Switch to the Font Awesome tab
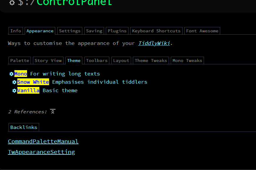Image resolution: width=256 pixels, height=170 pixels. click(x=202, y=31)
